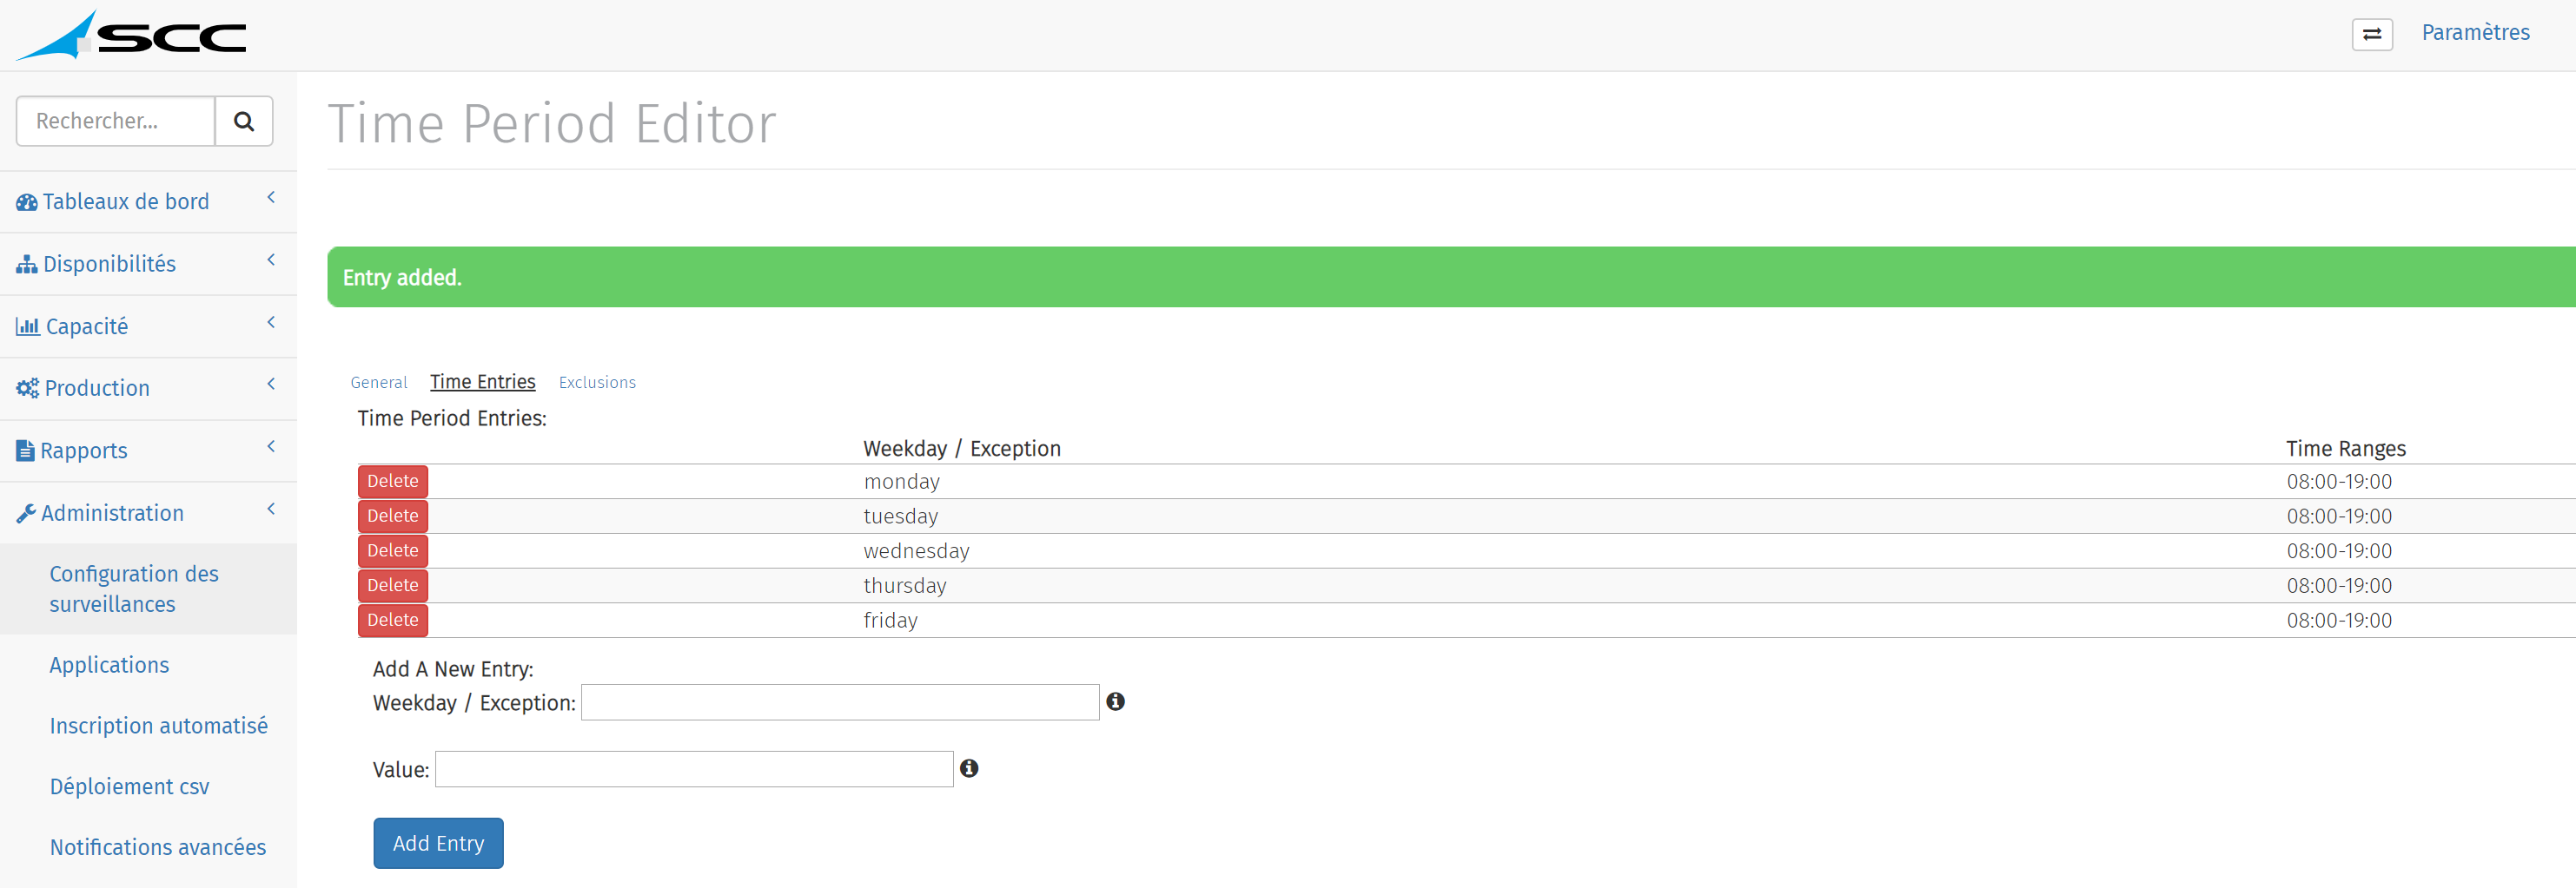Switch to the Exclusions tab
Image resolution: width=2576 pixels, height=888 pixels.
tap(597, 383)
